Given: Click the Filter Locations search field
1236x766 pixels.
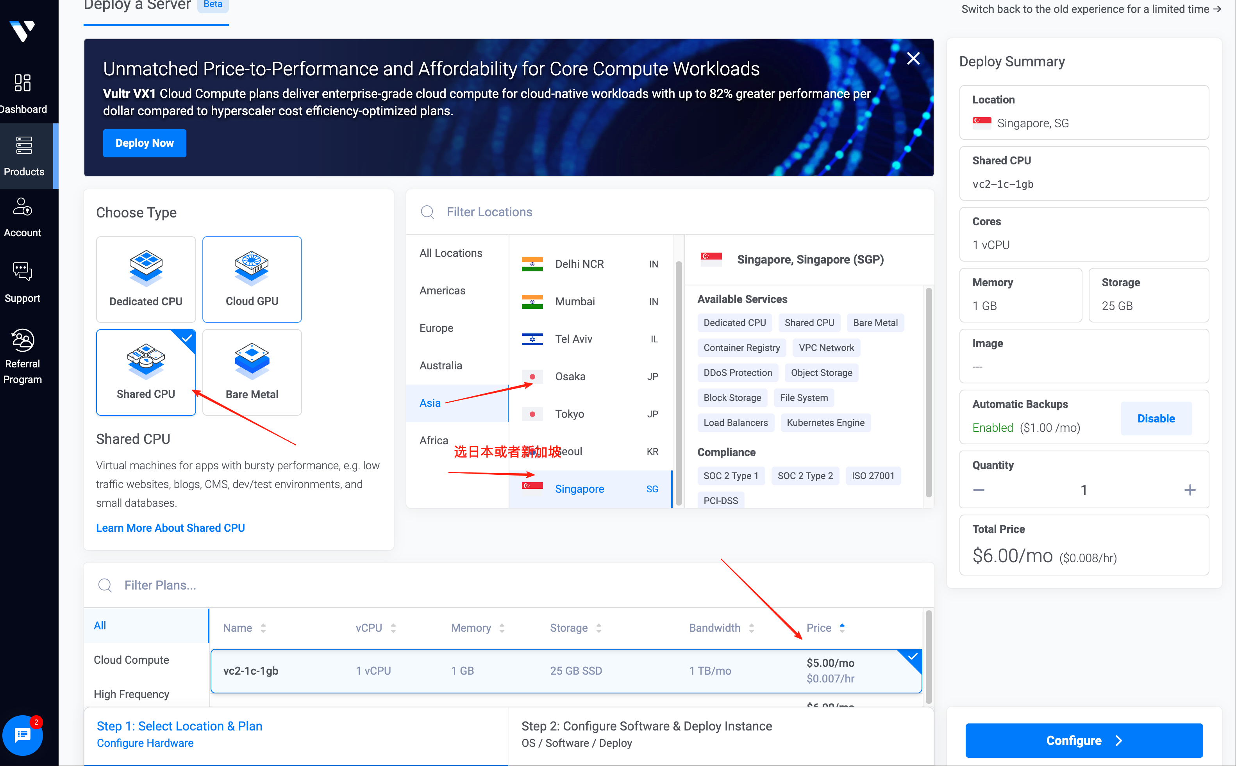Looking at the screenshot, I should 489,212.
